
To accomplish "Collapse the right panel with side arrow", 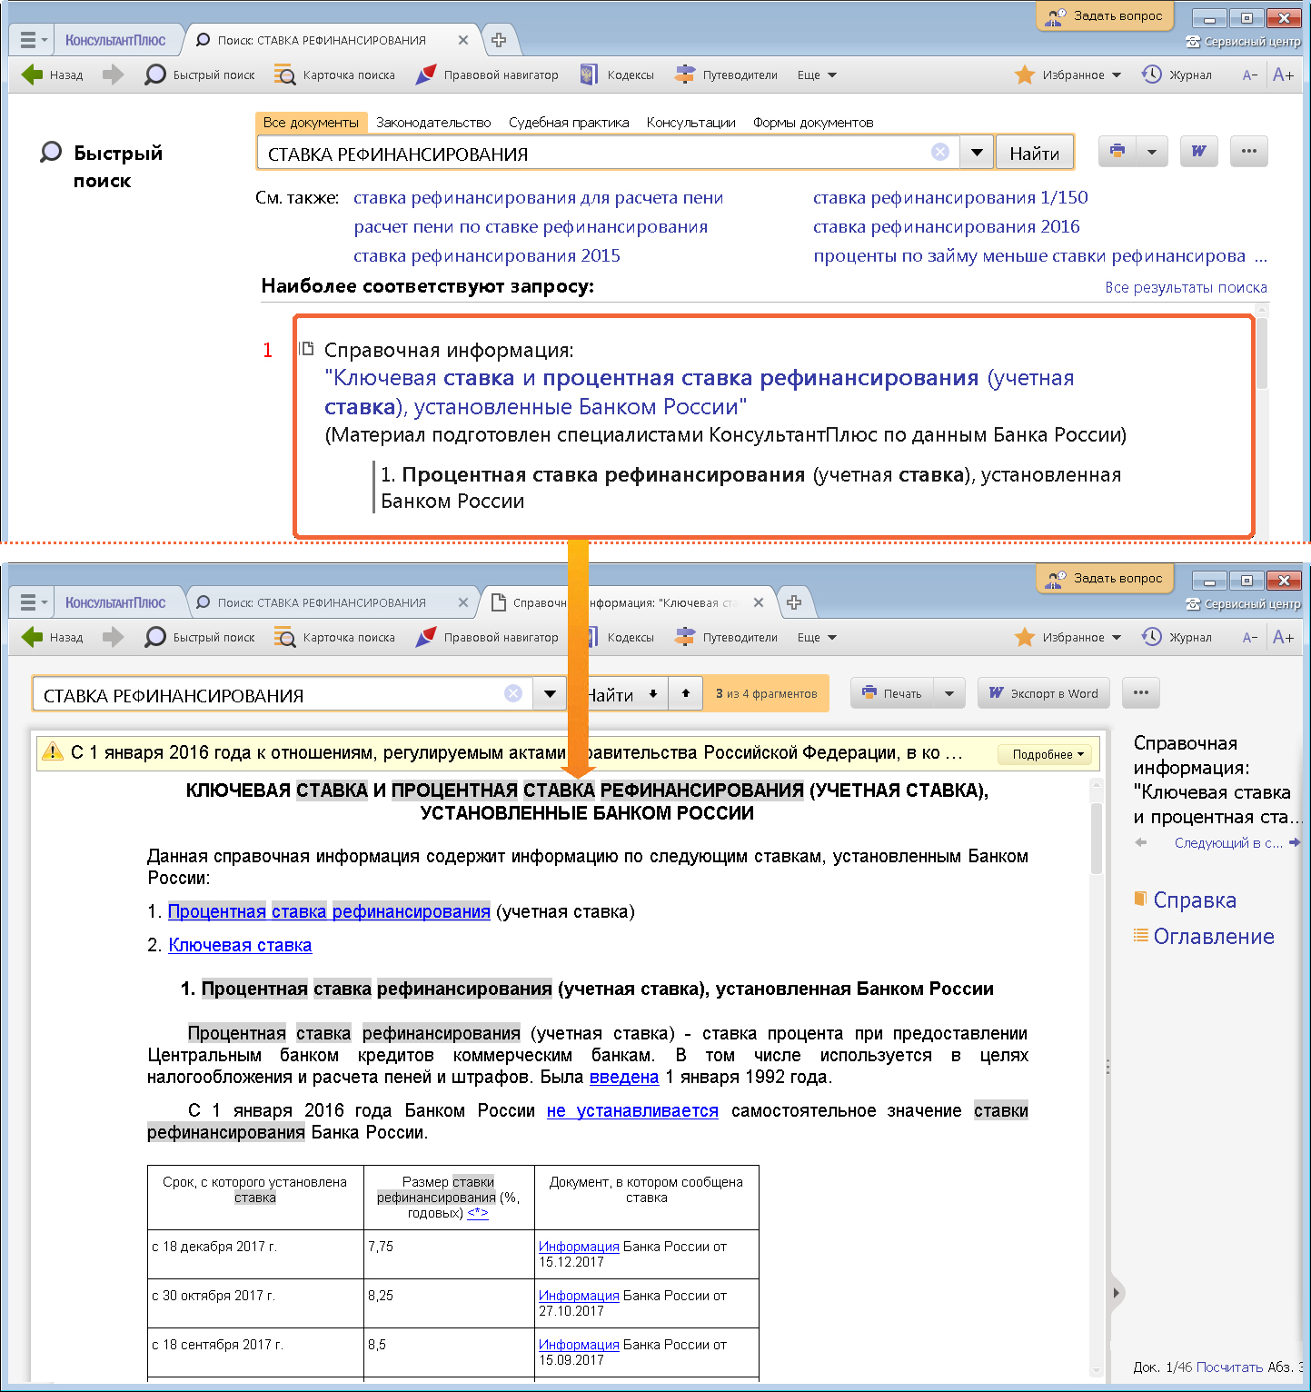I will [x=1117, y=1292].
